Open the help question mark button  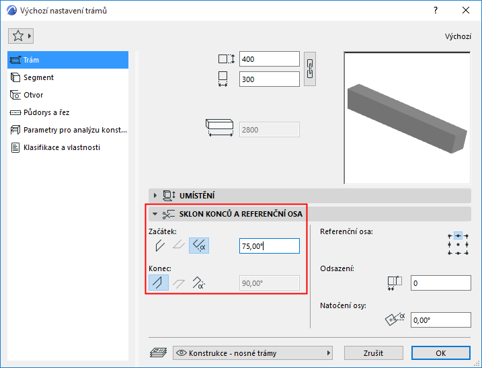[436, 10]
